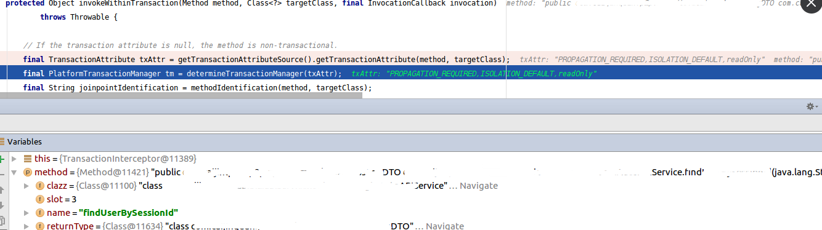Click the green plus new watch icon
This screenshot has height=230, width=822.
(2, 159)
